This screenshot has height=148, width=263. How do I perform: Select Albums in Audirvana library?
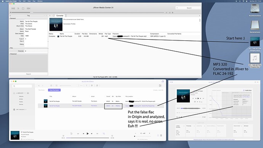click(x=21, y=97)
